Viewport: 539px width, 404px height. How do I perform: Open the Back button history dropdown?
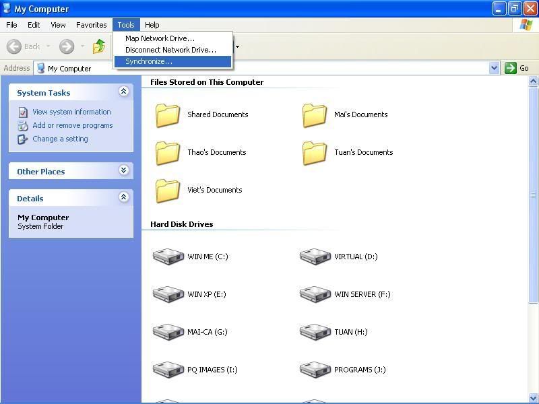48,46
